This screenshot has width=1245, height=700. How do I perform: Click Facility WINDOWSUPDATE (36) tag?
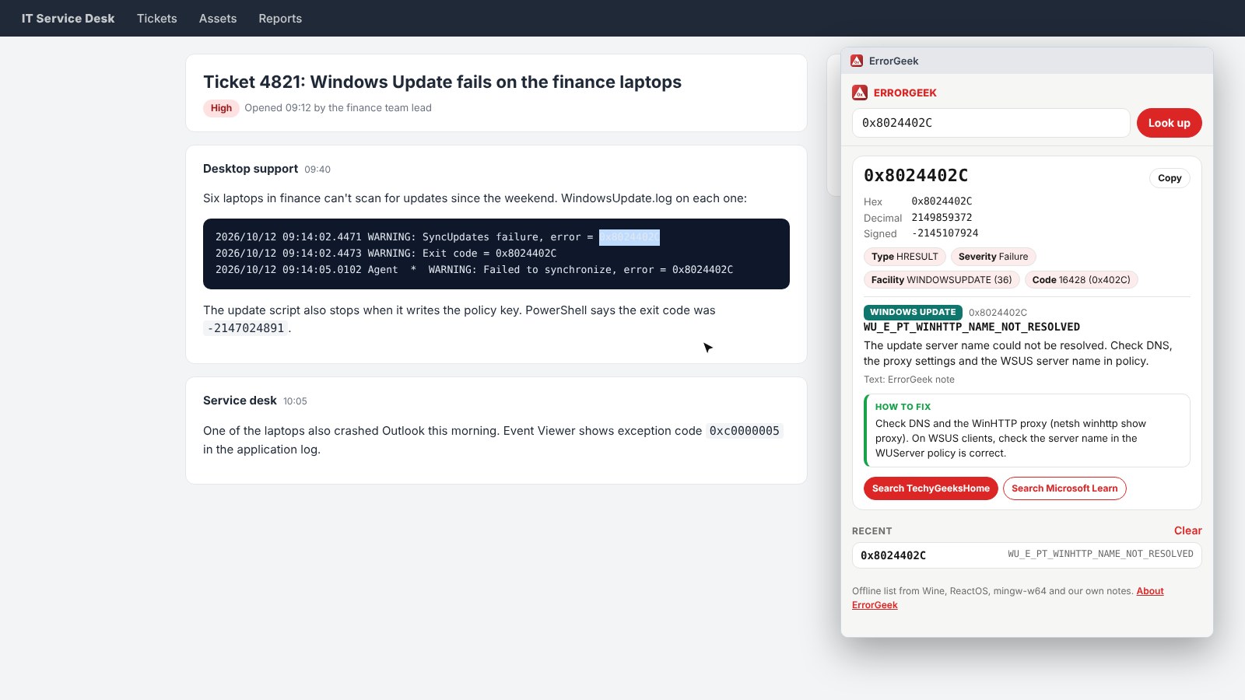pos(942,280)
